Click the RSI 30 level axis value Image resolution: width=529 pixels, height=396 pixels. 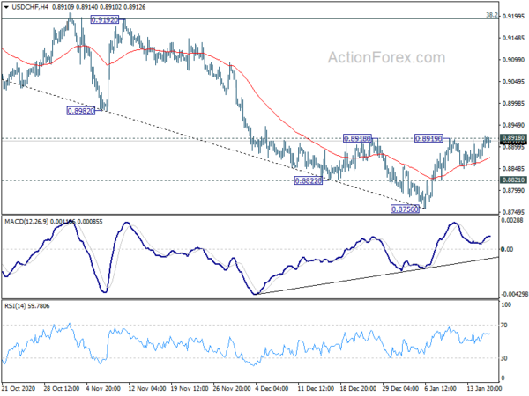click(504, 358)
